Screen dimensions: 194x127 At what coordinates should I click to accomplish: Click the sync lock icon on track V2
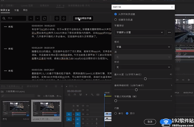[83, 110]
